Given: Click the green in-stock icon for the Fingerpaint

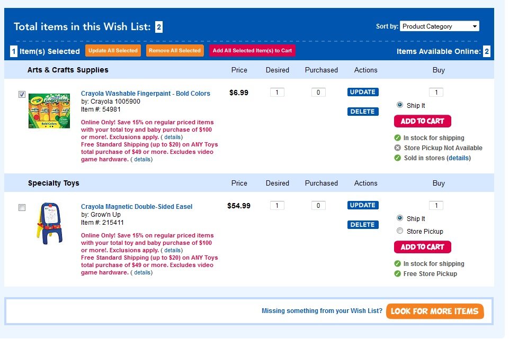Looking at the screenshot, I should [397, 138].
